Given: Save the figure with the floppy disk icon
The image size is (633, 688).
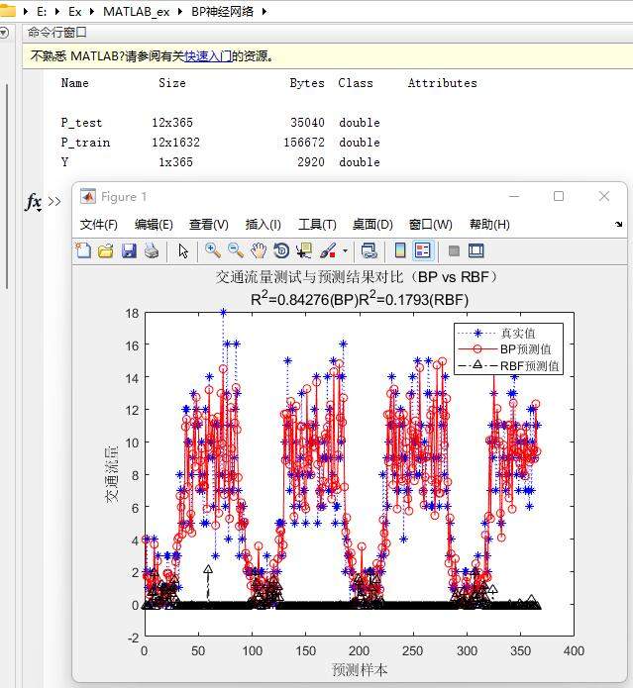Looking at the screenshot, I should [129, 251].
